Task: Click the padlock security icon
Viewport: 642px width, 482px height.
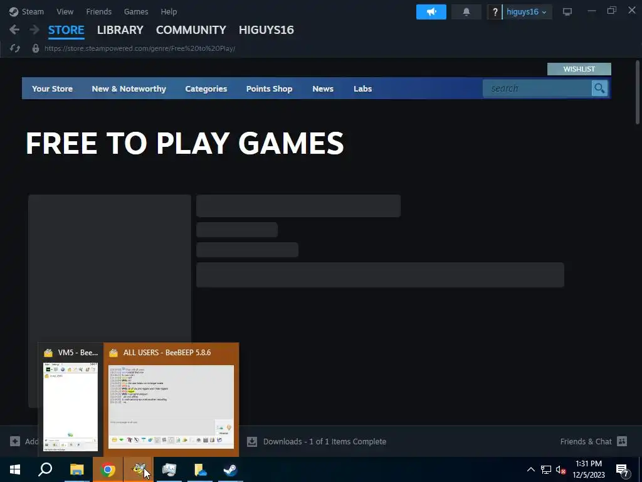Action: coord(36,48)
